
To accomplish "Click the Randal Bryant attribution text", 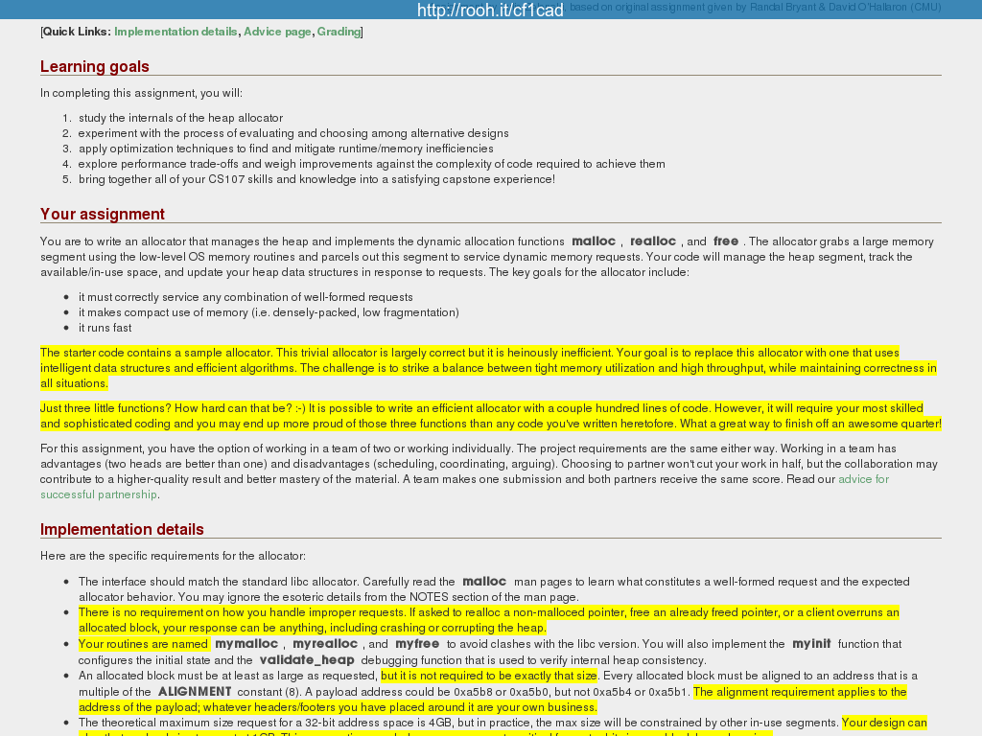I will [755, 8].
